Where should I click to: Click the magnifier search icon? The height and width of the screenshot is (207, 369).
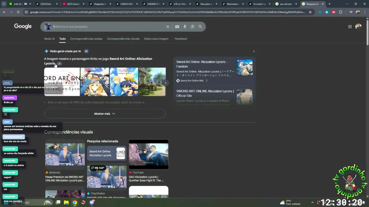200,26
